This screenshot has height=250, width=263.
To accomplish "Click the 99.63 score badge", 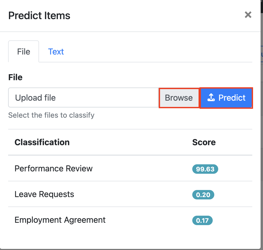I will pos(205,169).
